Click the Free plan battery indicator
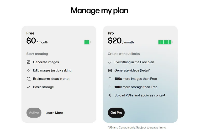 (x=87, y=42)
